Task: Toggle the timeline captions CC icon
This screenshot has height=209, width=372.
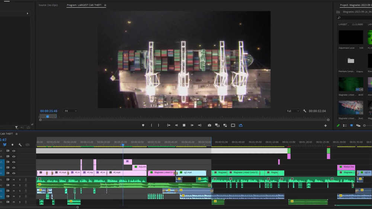Action: tap(28, 145)
